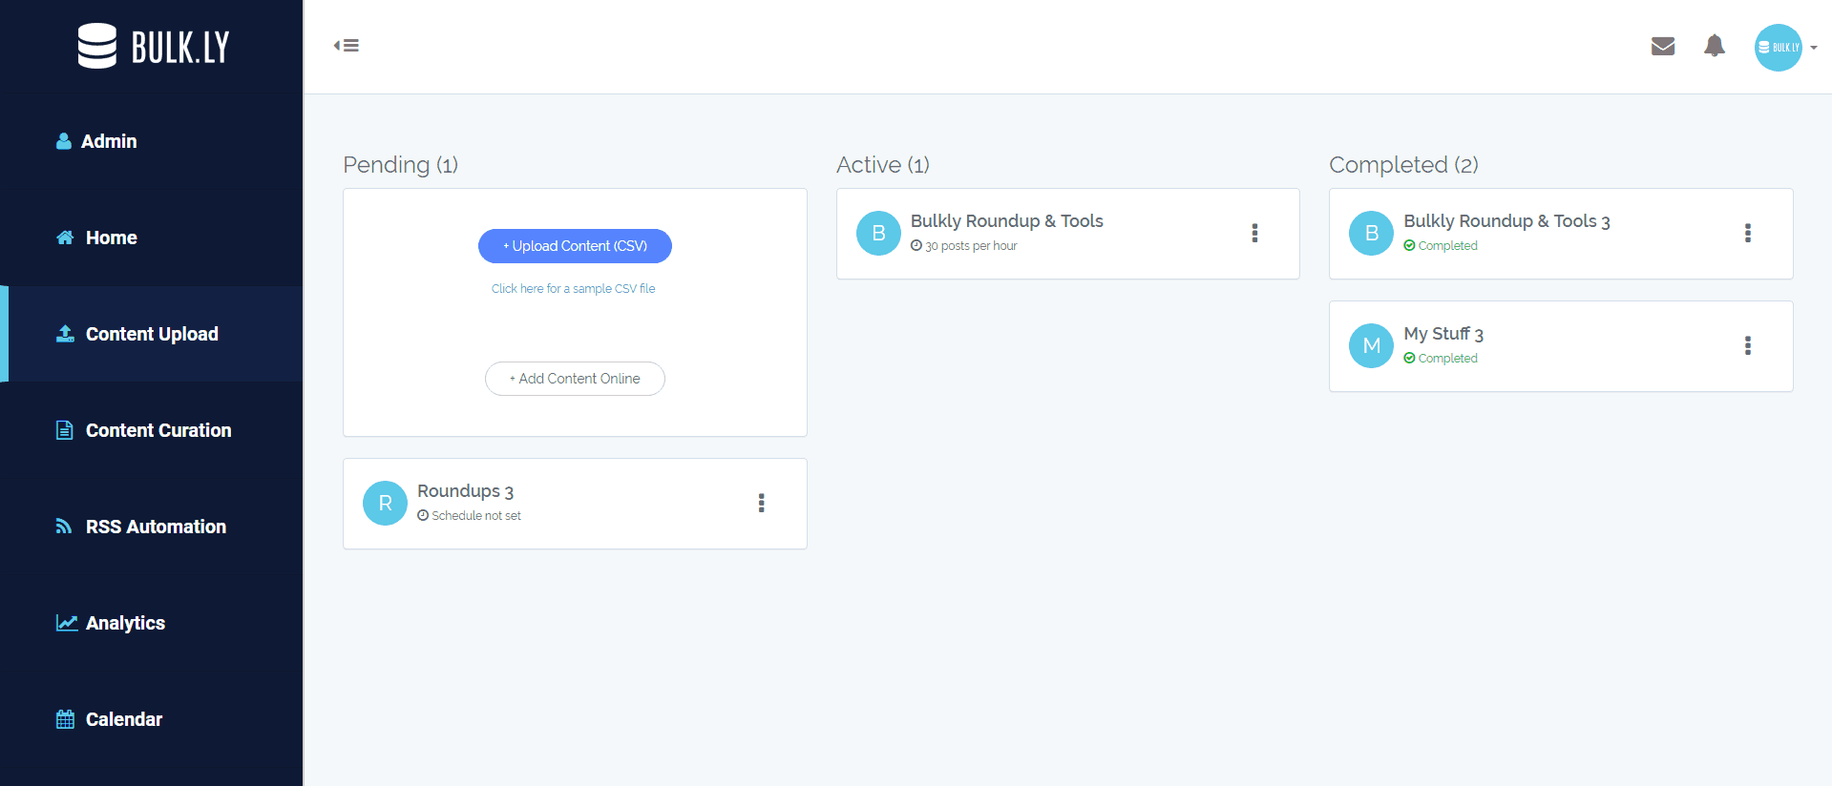Open options menu for Bulkly Roundup & Tools
The image size is (1832, 786).
(1254, 233)
